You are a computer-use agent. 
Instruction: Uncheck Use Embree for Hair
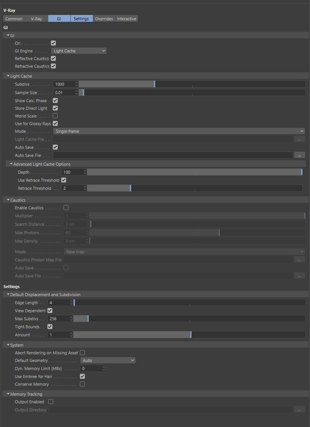[x=82, y=376]
